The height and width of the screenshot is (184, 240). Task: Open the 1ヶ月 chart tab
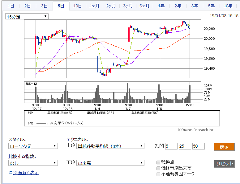coord(94,6)
